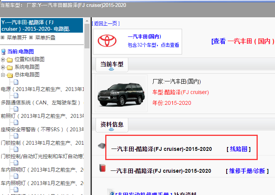Click the red book icon beside 维修手册 row
The height and width of the screenshot is (195, 275).
point(103,168)
